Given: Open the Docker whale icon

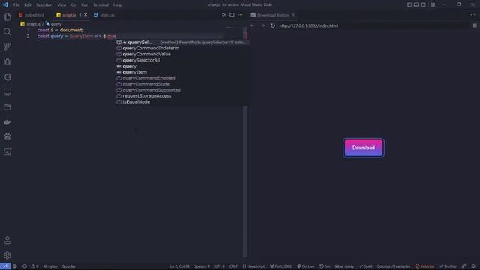Looking at the screenshot, I should tap(7, 122).
